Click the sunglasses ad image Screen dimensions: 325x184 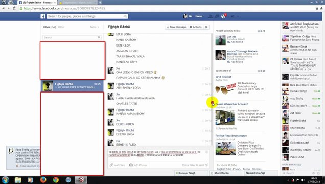tap(225, 89)
